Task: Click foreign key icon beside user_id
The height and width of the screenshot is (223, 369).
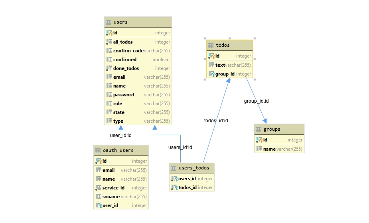Action: pyautogui.click(x=99, y=205)
